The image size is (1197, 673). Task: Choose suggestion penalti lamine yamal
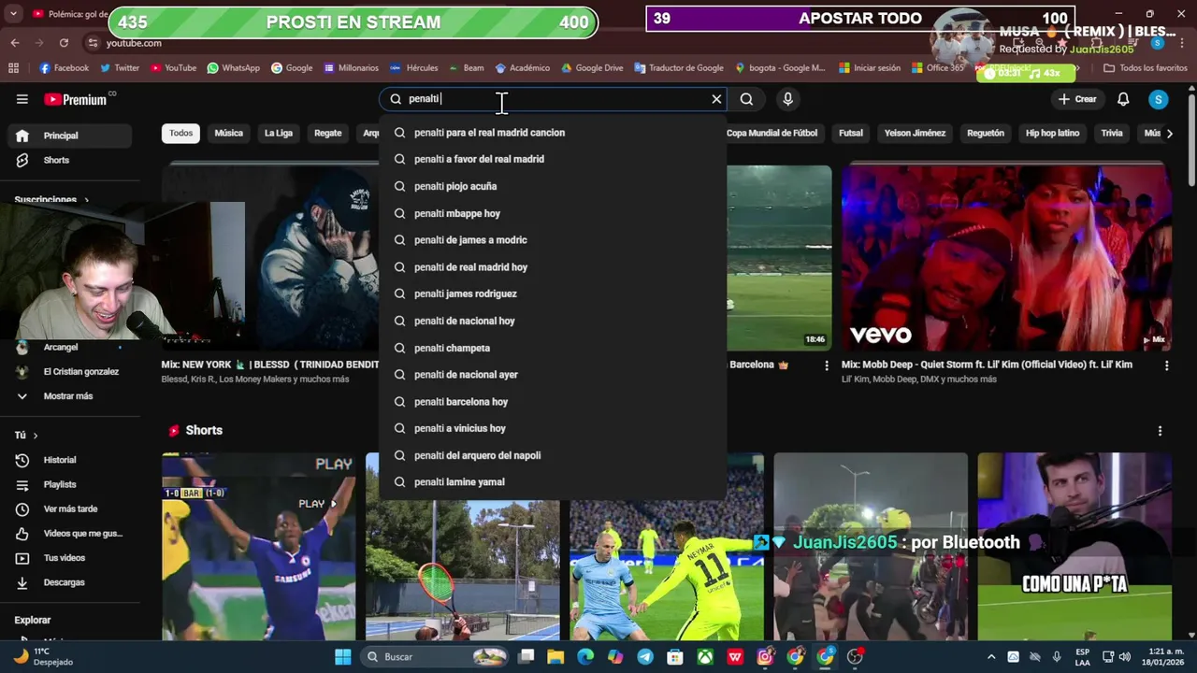pyautogui.click(x=553, y=482)
